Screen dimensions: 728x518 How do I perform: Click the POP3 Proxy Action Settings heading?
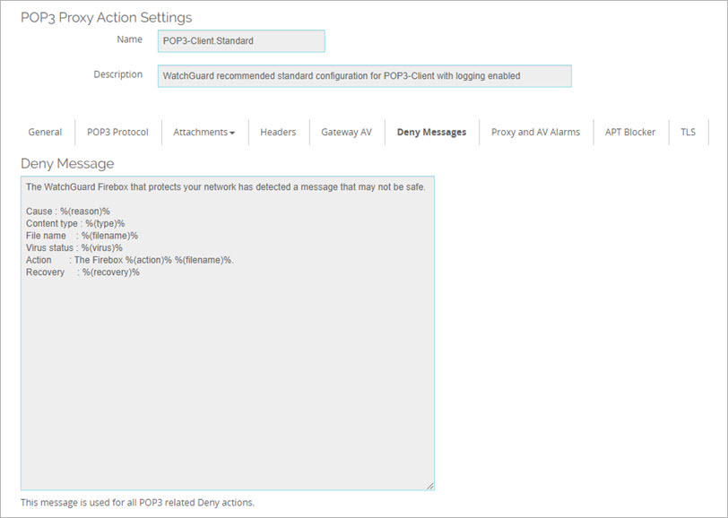106,17
